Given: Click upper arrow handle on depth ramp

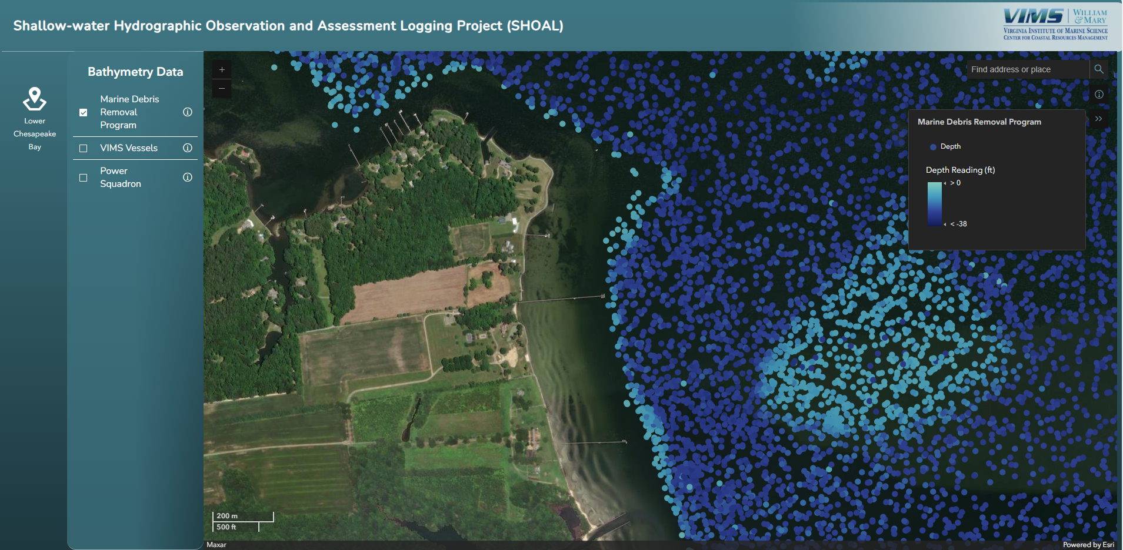Looking at the screenshot, I should pyautogui.click(x=945, y=183).
